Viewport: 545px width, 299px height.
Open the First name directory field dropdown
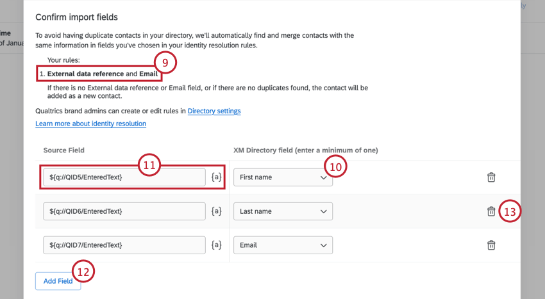pos(283,177)
